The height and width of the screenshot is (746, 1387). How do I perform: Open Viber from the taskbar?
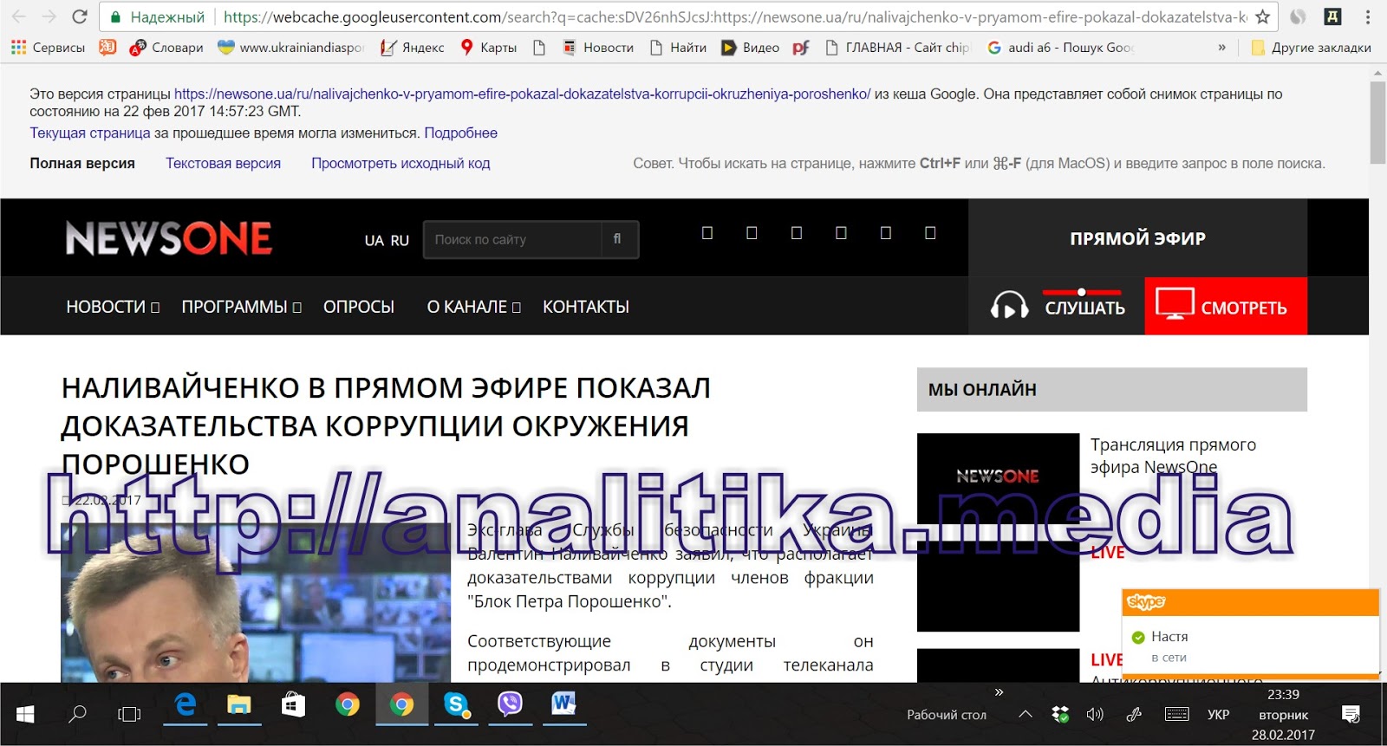(510, 705)
